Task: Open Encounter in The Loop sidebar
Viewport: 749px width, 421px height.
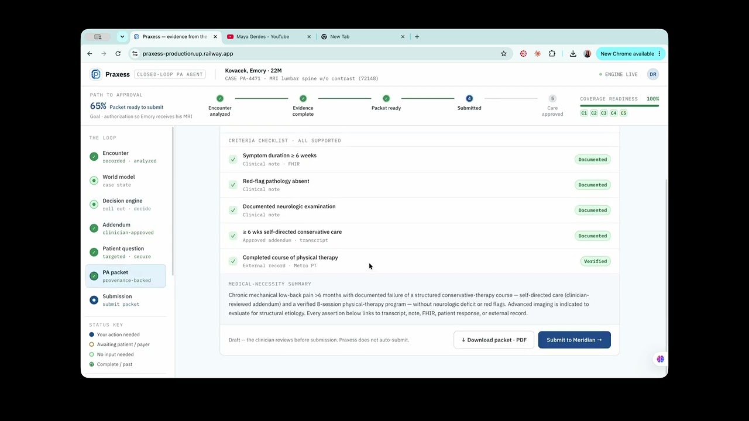Action: [x=126, y=157]
